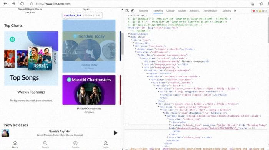Show more DevTools tabs chevron
Viewport: 269px width, 150px height.
pyautogui.click(x=235, y=11)
